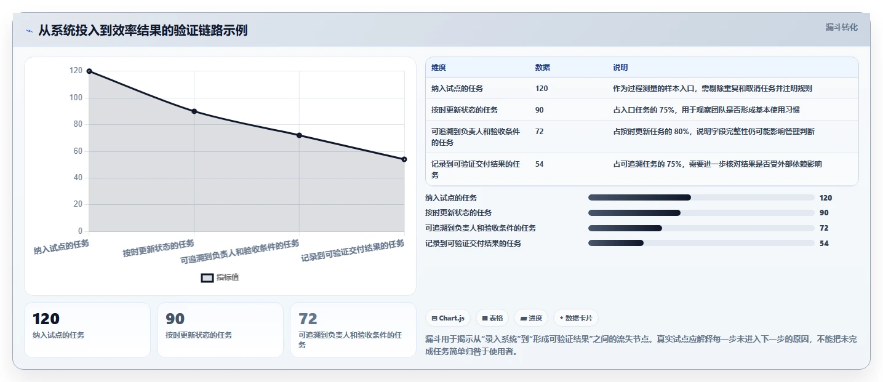
Task: Toggle the 指标值 legend swatch
Action: pos(207,277)
